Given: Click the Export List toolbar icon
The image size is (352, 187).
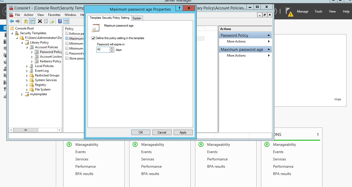Looking at the screenshot, I should [x=52, y=21].
